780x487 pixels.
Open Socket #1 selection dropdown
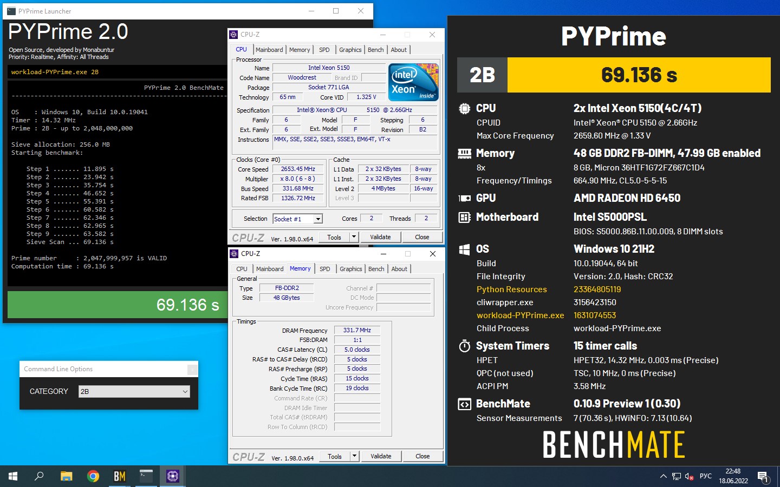[298, 219]
